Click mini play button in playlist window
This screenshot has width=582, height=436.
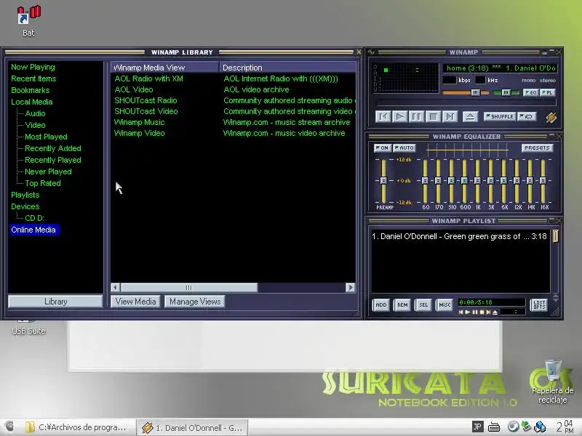pos(468,312)
